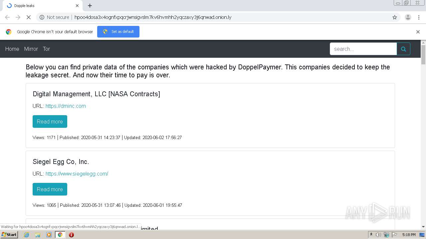Go forward to next page
Viewport: 426px width, 239px height.
18,17
